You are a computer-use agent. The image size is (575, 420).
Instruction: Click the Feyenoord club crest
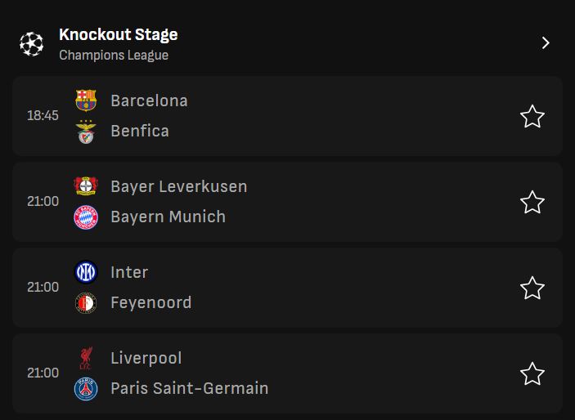pyautogui.click(x=86, y=303)
